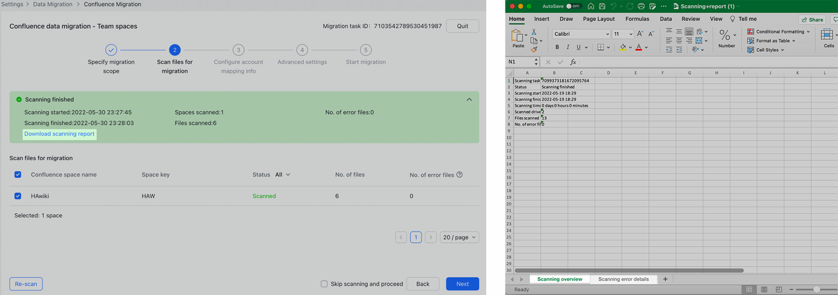This screenshot has height=295, width=838.
Task: Toggle Bold formatting in Excel
Action: [x=557, y=47]
